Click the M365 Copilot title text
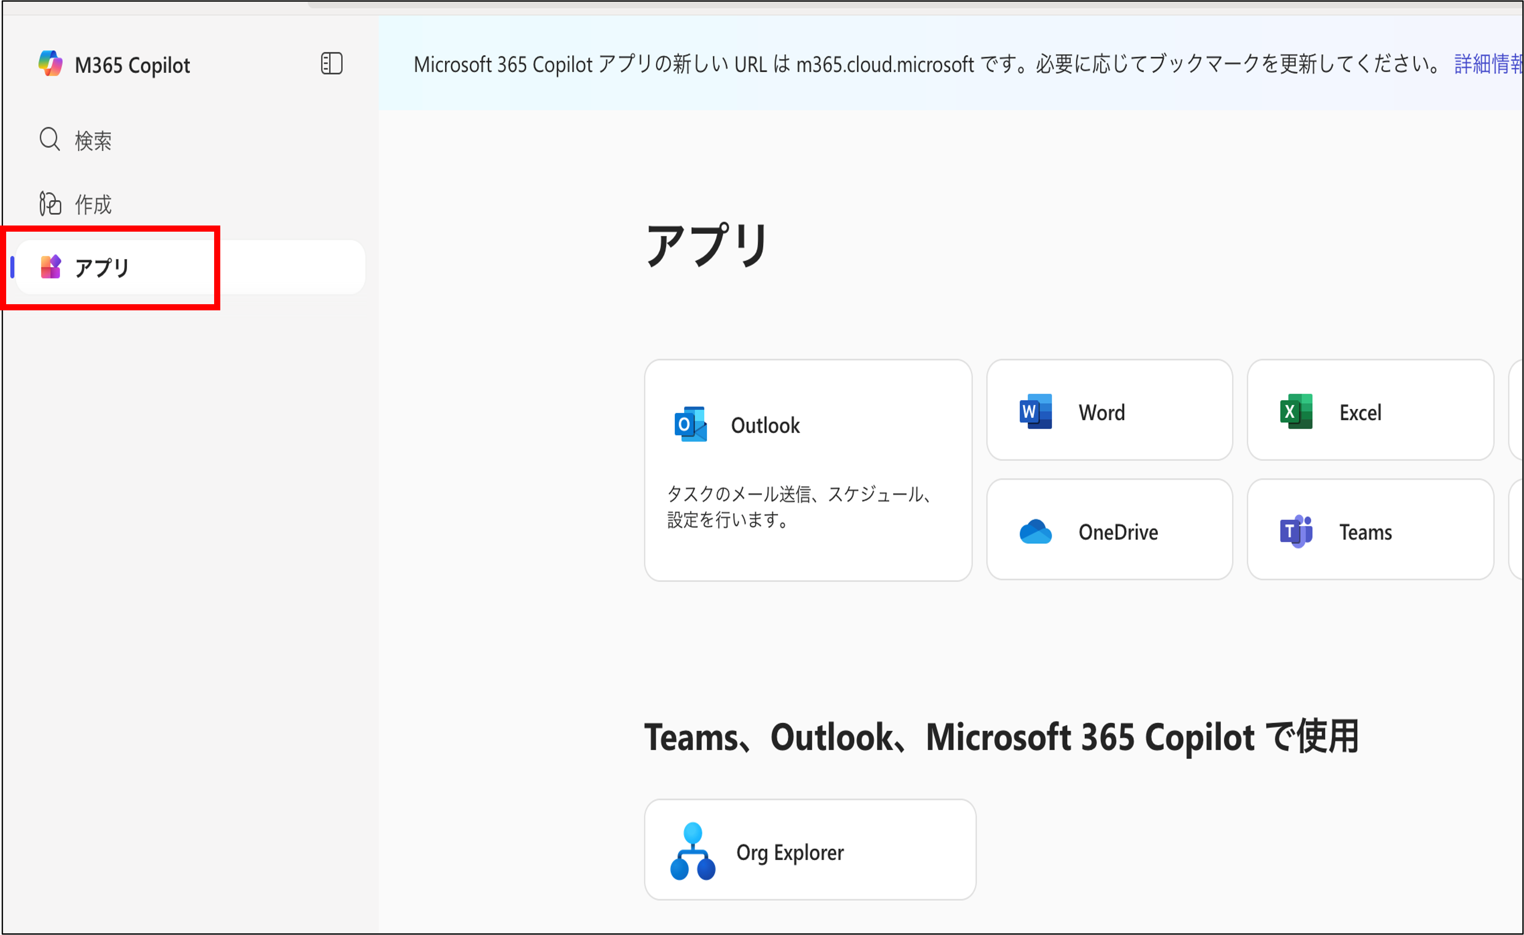1524x935 pixels. pos(132,65)
